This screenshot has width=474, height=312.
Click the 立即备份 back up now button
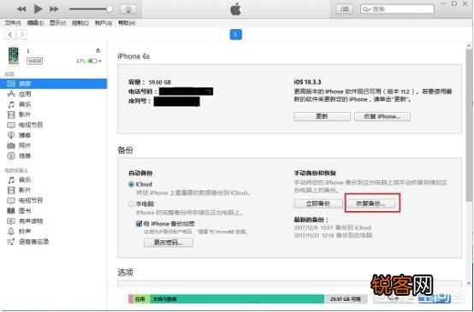pos(318,203)
